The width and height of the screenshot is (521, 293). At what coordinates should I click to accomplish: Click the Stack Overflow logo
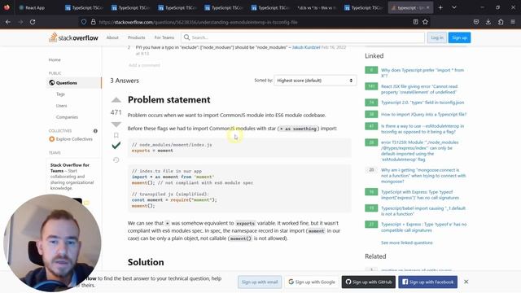coord(73,37)
